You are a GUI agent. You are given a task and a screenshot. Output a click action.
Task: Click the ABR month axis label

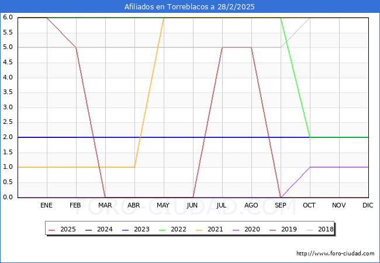point(133,205)
